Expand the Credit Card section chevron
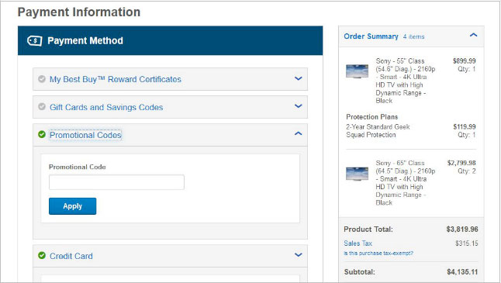The width and height of the screenshot is (501, 283). click(298, 255)
